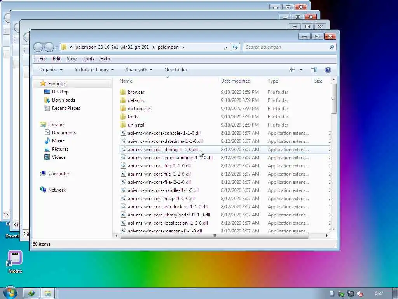Open the Motrix desktop shortcut
This screenshot has height=299, width=398.
coord(15,261)
